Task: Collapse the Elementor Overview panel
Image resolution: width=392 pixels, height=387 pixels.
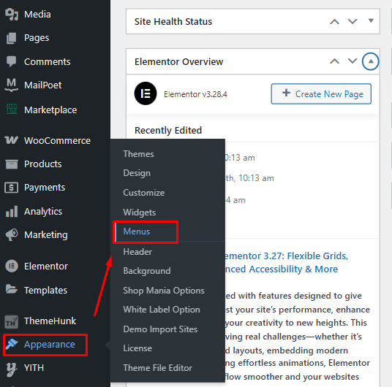Action: pyautogui.click(x=371, y=61)
